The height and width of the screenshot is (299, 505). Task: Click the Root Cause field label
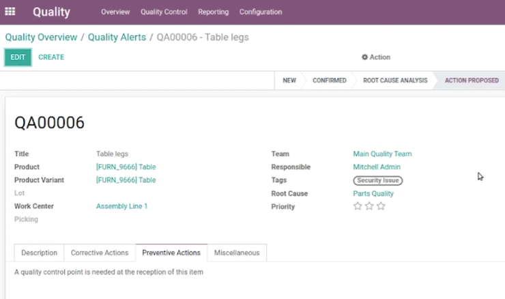[289, 194]
